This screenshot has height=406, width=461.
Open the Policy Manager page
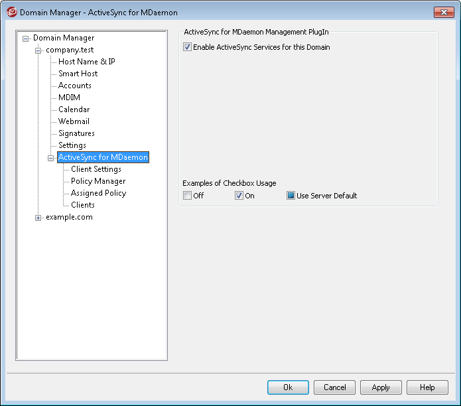98,181
